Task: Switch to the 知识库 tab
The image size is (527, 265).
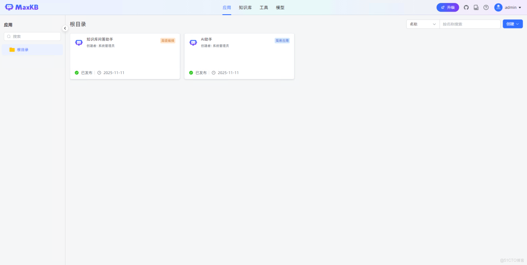Action: coord(245,7)
